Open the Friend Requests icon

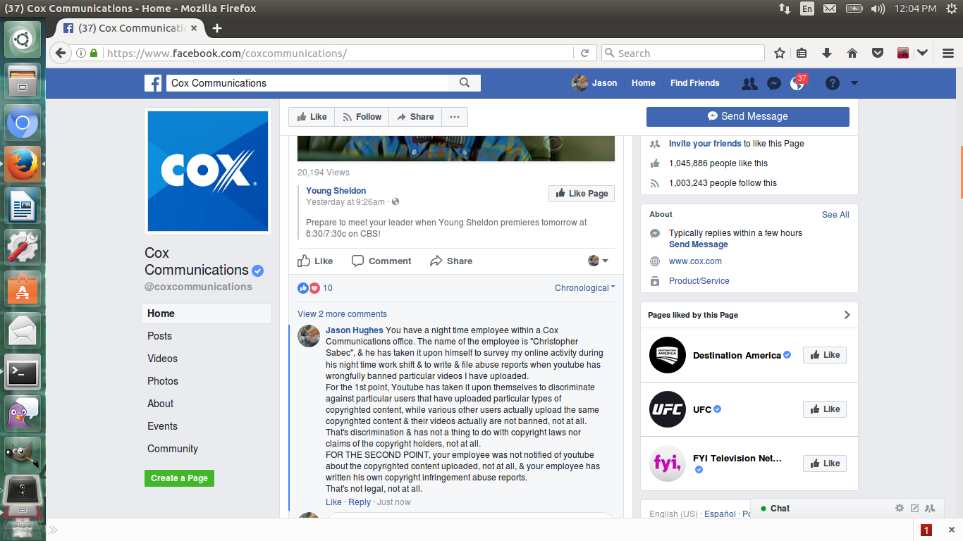(749, 83)
